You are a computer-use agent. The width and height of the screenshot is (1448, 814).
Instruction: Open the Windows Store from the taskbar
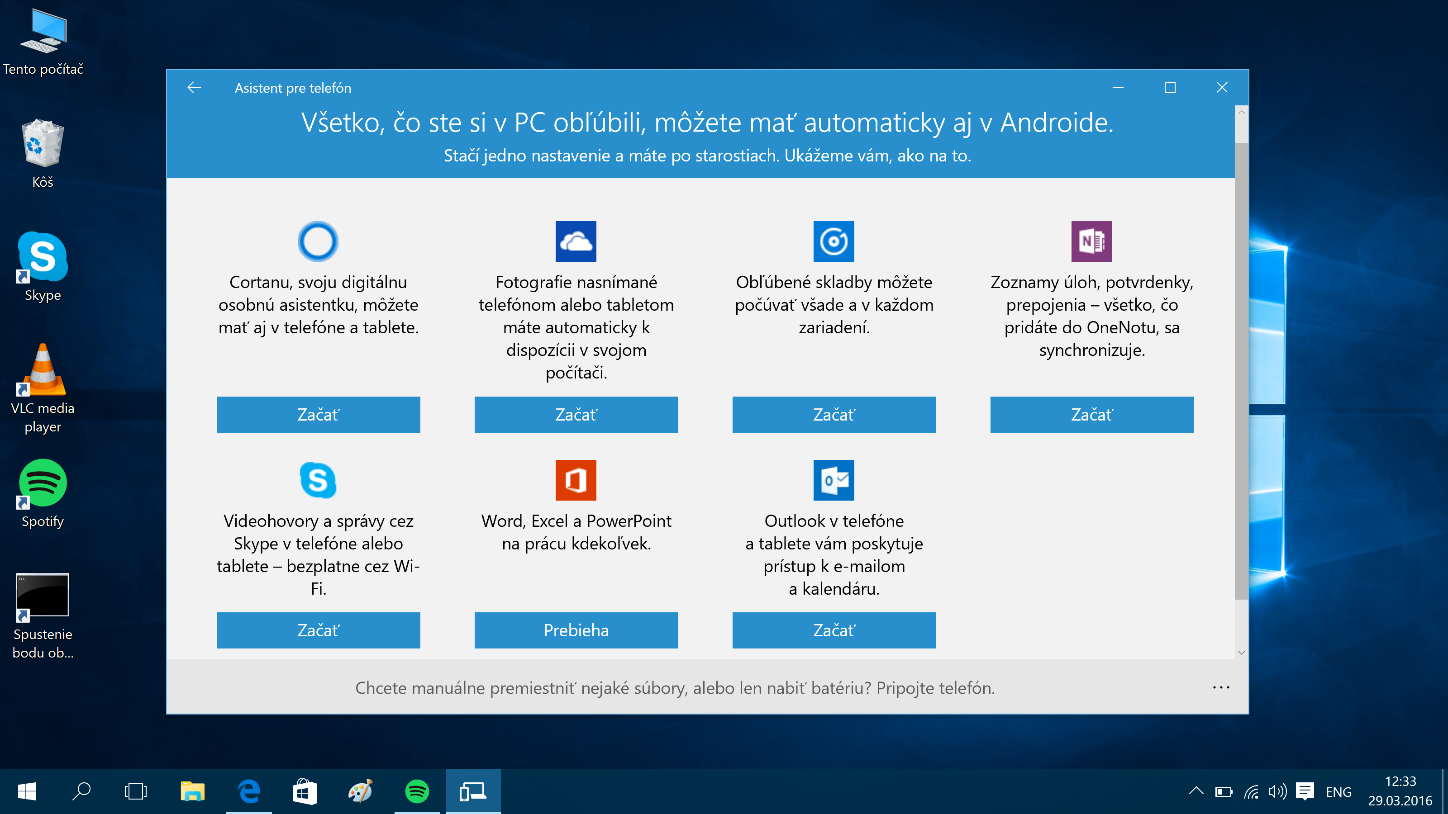tap(305, 791)
